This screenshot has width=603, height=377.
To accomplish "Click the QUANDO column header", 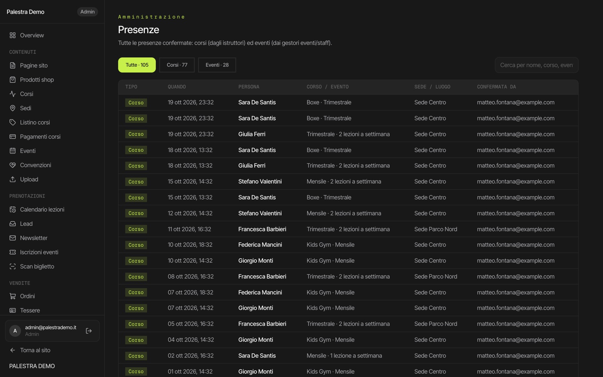I will [x=177, y=87].
